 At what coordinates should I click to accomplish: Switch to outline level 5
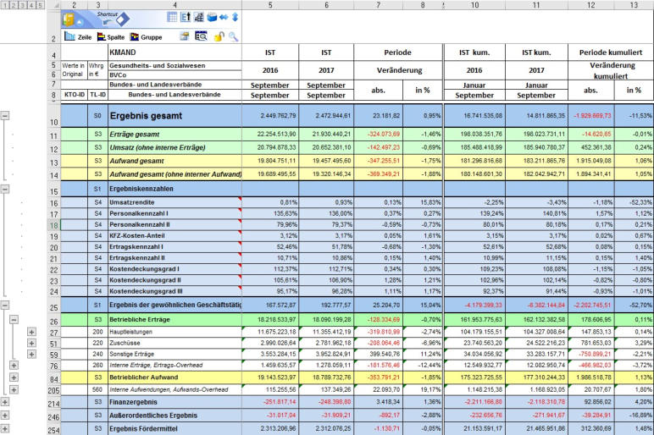click(42, 5)
